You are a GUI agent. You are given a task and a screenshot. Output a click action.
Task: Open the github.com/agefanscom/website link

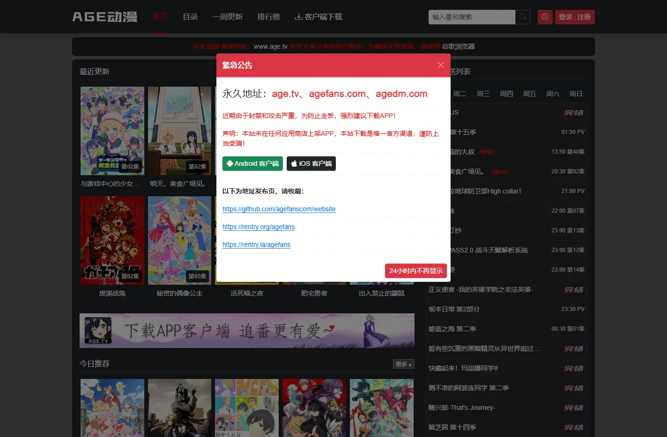[x=279, y=209]
